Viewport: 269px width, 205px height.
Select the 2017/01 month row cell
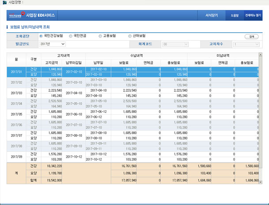pos(16,72)
